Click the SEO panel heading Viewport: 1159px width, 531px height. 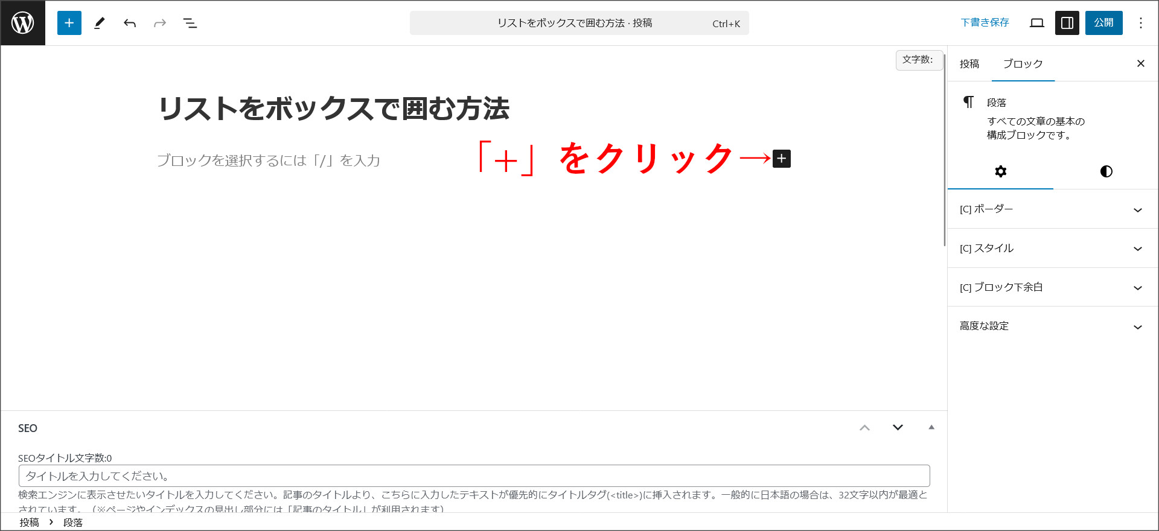[x=28, y=428]
